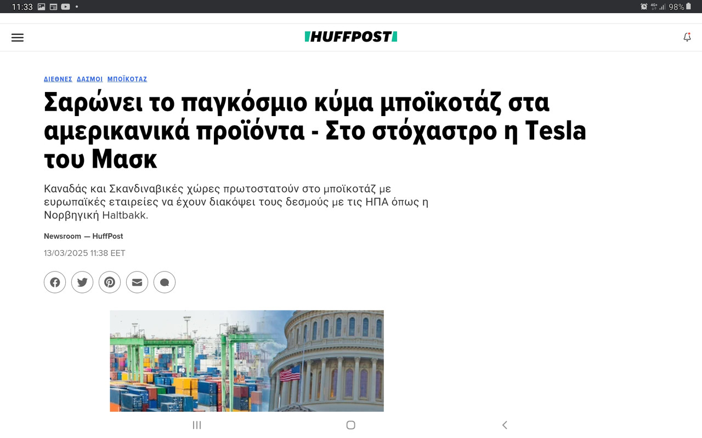Viewport: 702px width, 438px height.
Task: Open the article comments bubble
Action: [x=165, y=282]
